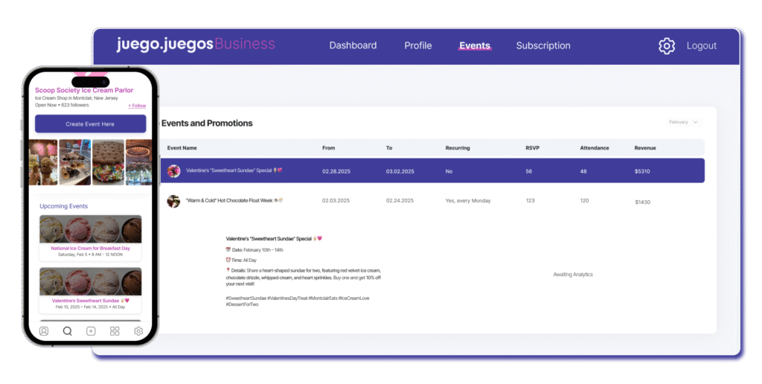Tap the ice cream cone photo thumbnail
Viewport: 762px width, 384px height.
[42, 161]
